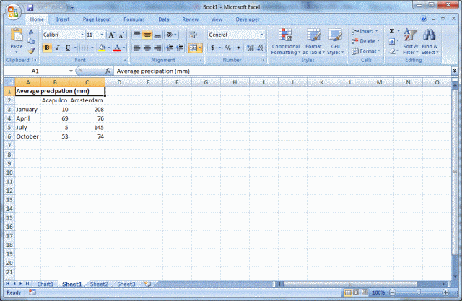Align text to top of cell
The image size is (462, 301).
(137, 35)
